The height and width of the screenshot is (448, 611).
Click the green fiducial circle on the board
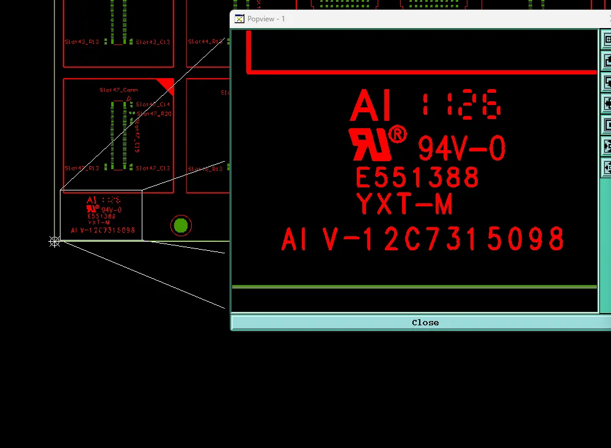[181, 225]
